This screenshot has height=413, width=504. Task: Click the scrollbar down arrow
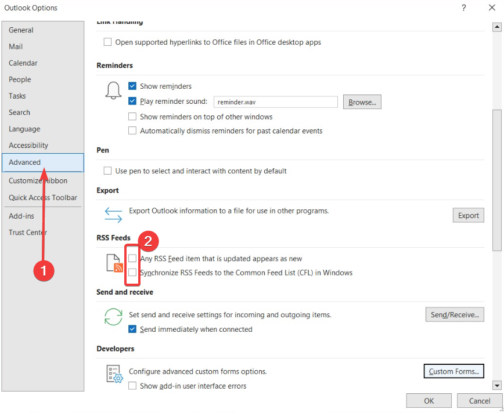pyautogui.click(x=497, y=385)
